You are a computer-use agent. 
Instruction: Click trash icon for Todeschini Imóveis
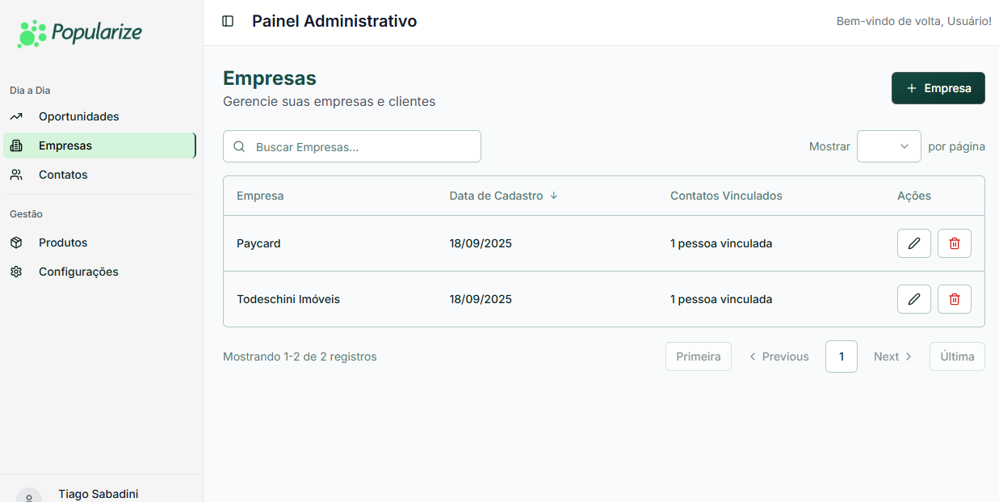pos(955,299)
